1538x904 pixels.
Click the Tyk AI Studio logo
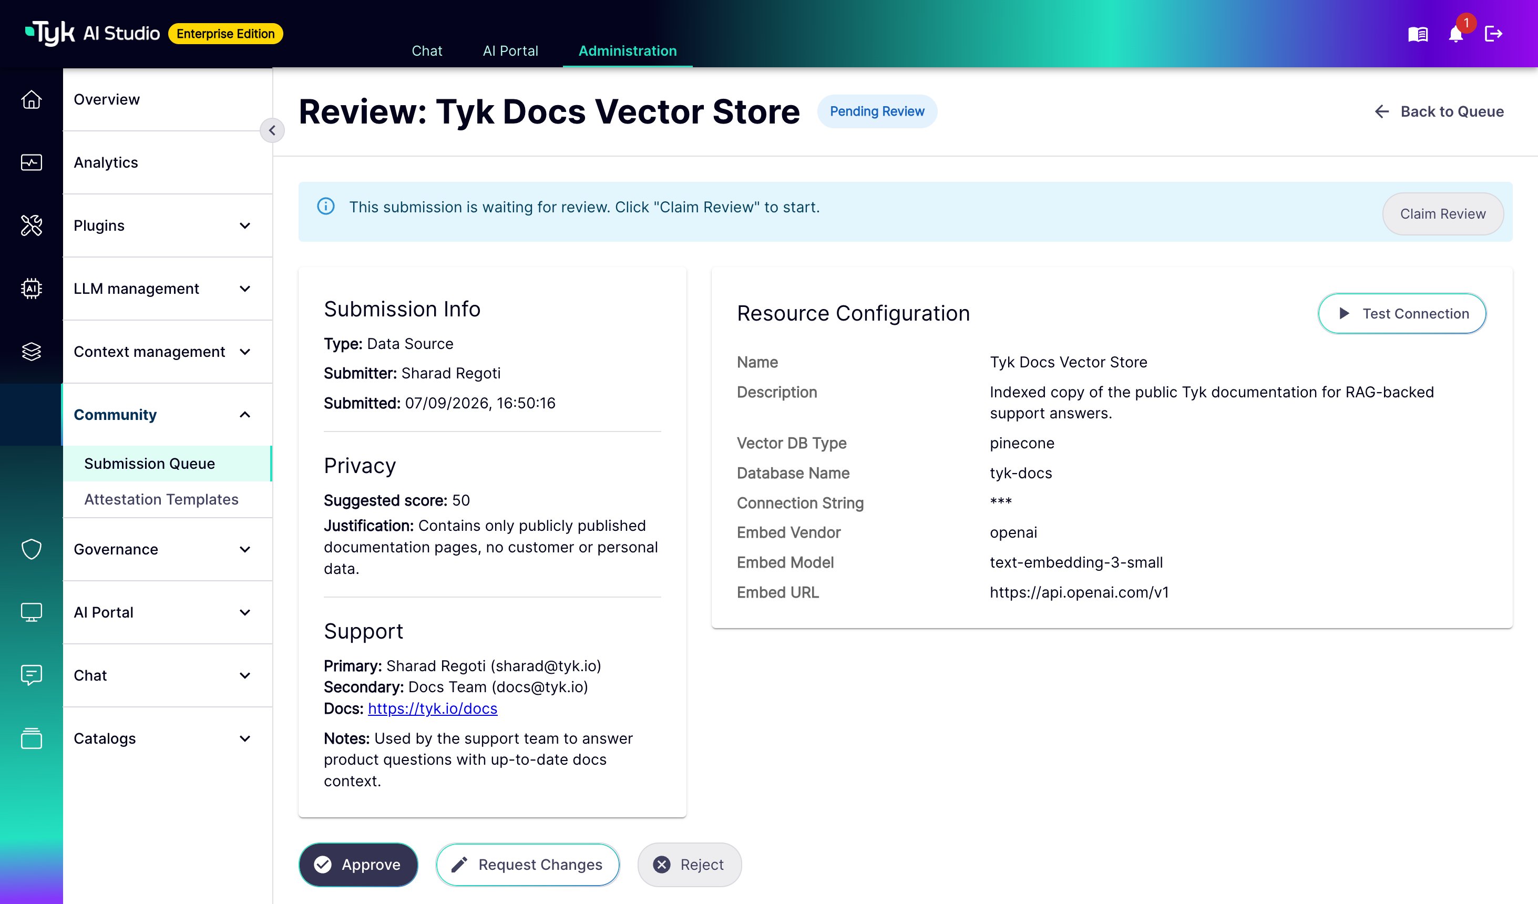pyautogui.click(x=92, y=33)
